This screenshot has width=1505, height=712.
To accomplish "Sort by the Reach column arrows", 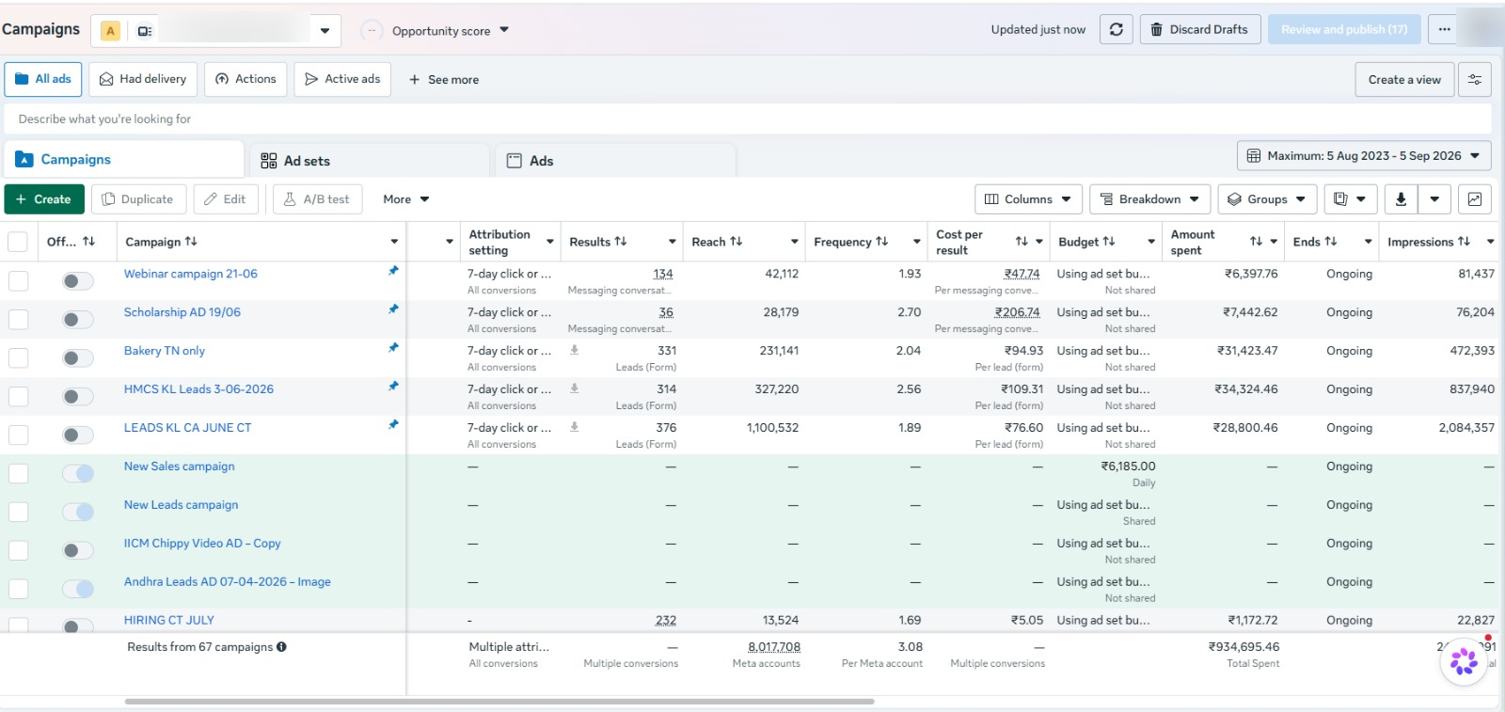I will point(737,242).
